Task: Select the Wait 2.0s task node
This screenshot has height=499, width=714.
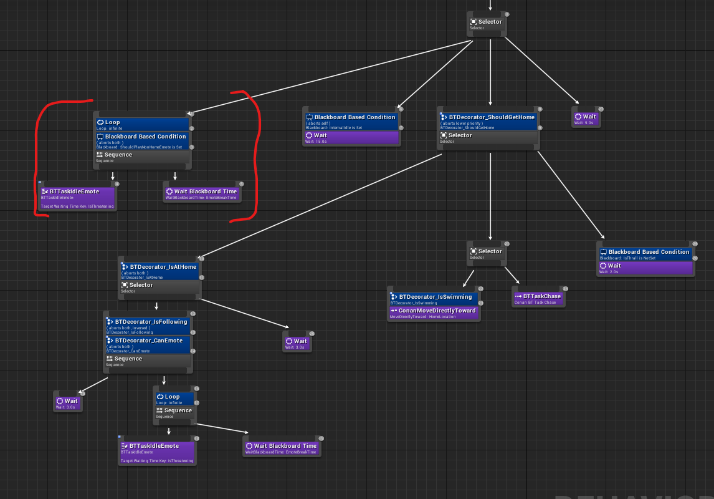Action: tap(645, 268)
